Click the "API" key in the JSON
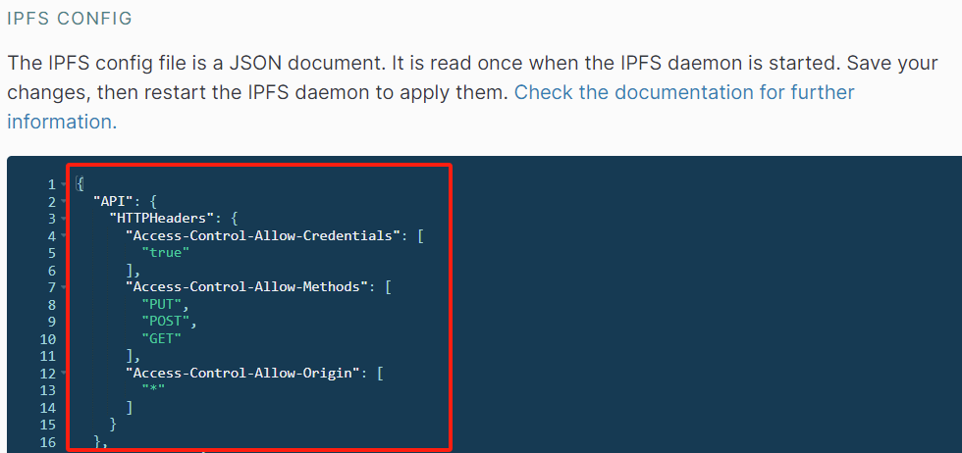Screen dimensions: 962x453 point(113,201)
